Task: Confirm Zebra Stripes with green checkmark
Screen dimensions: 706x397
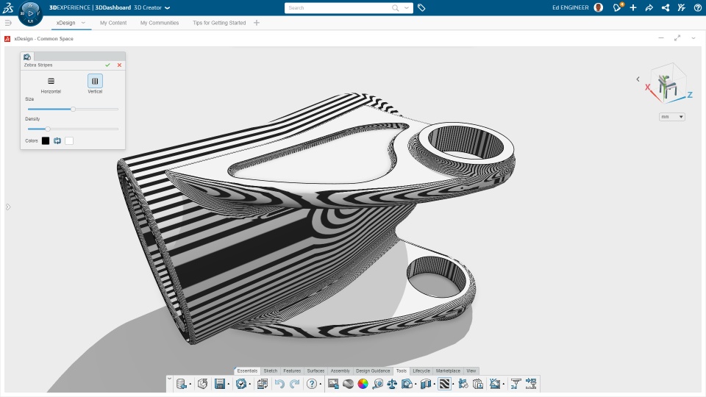Action: tap(107, 65)
